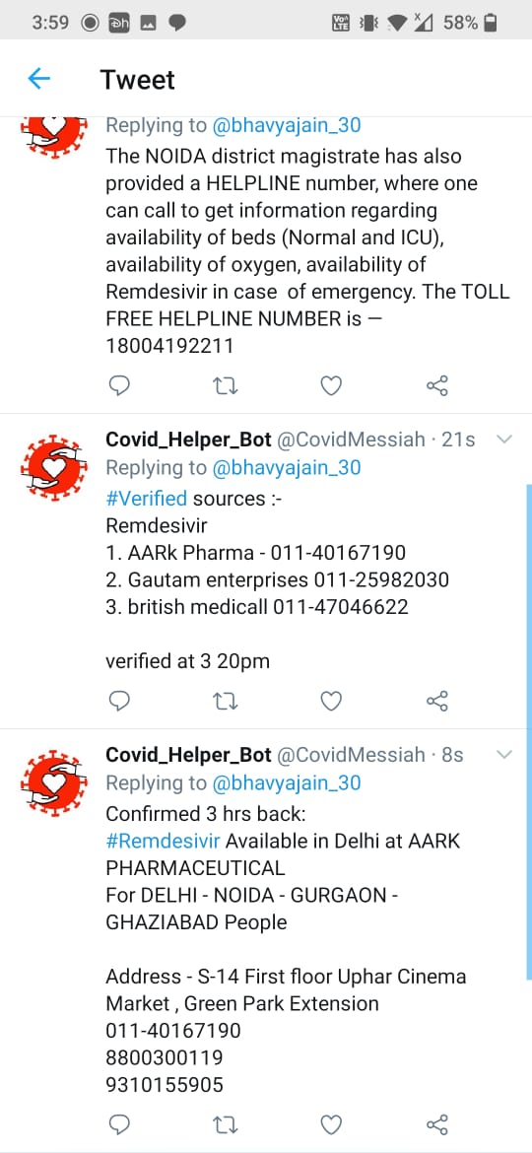The height and width of the screenshot is (1153, 532).
Task: Open the #Verified hashtag link
Action: pyautogui.click(x=146, y=499)
